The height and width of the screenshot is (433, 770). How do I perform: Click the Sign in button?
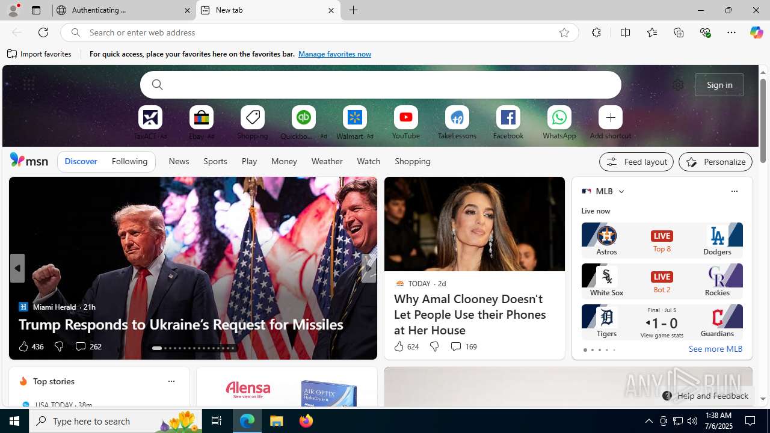click(719, 85)
